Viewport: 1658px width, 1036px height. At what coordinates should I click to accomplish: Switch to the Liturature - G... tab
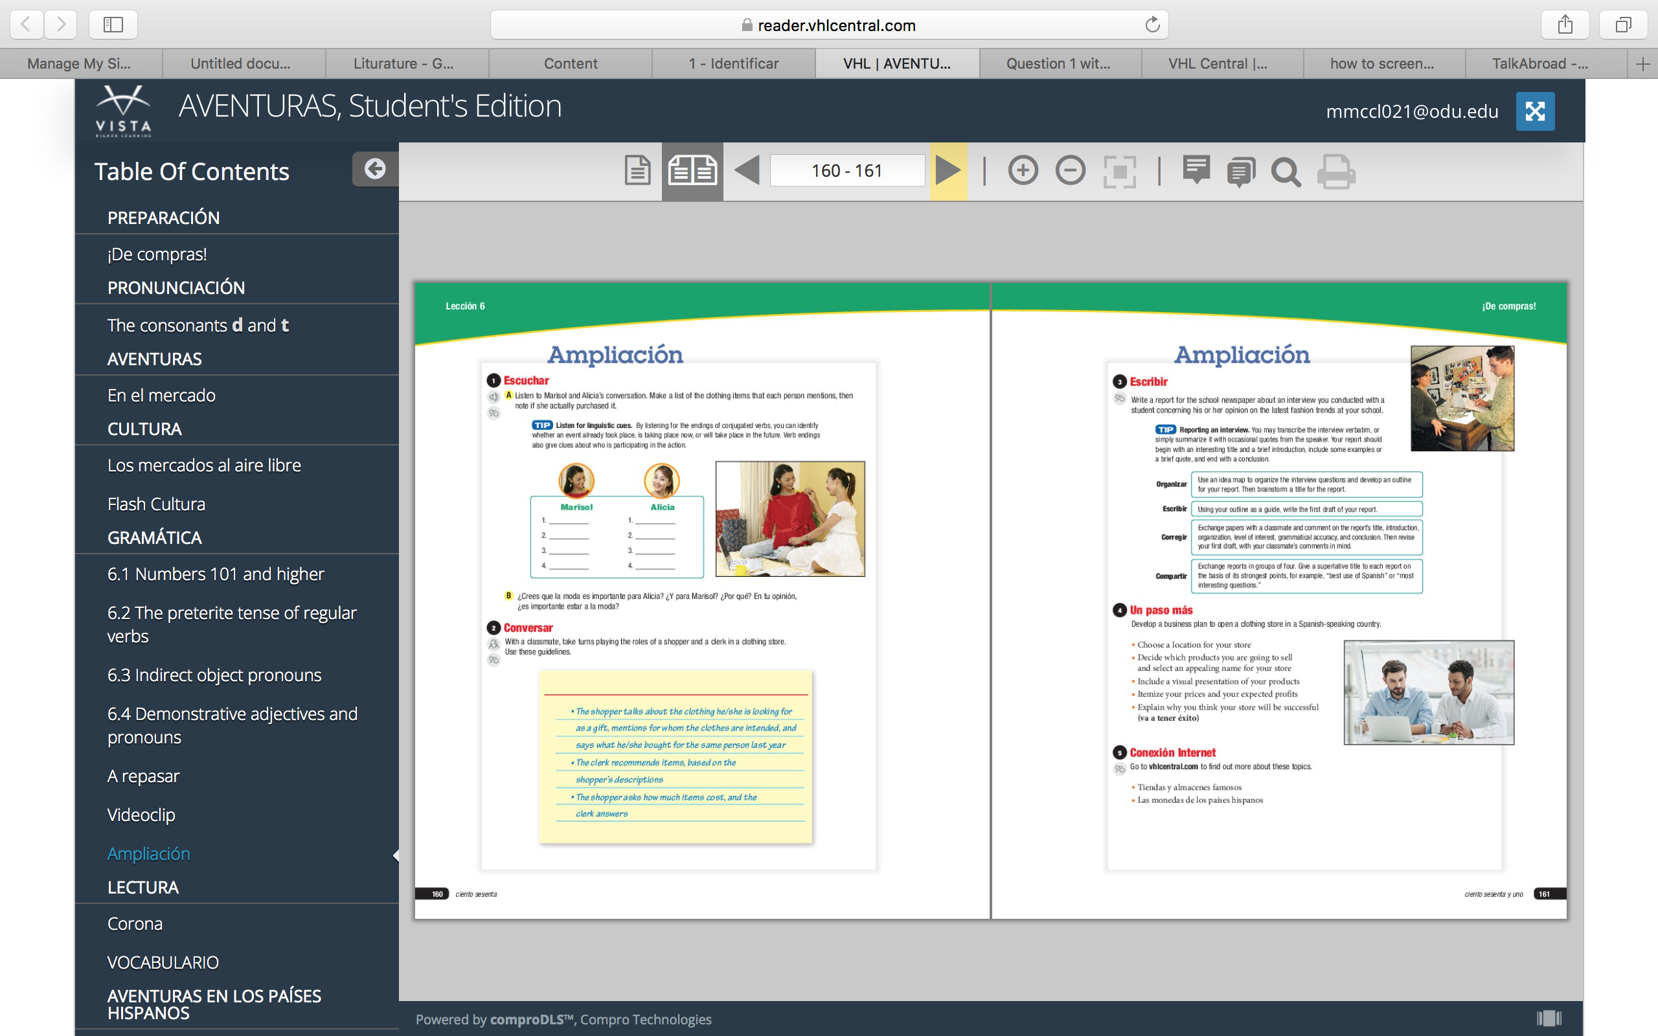click(x=407, y=63)
